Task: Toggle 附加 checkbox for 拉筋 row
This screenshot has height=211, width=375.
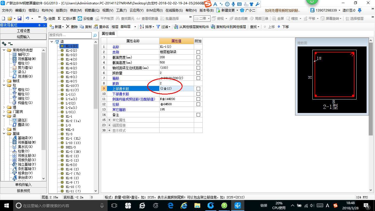Action: point(198,104)
